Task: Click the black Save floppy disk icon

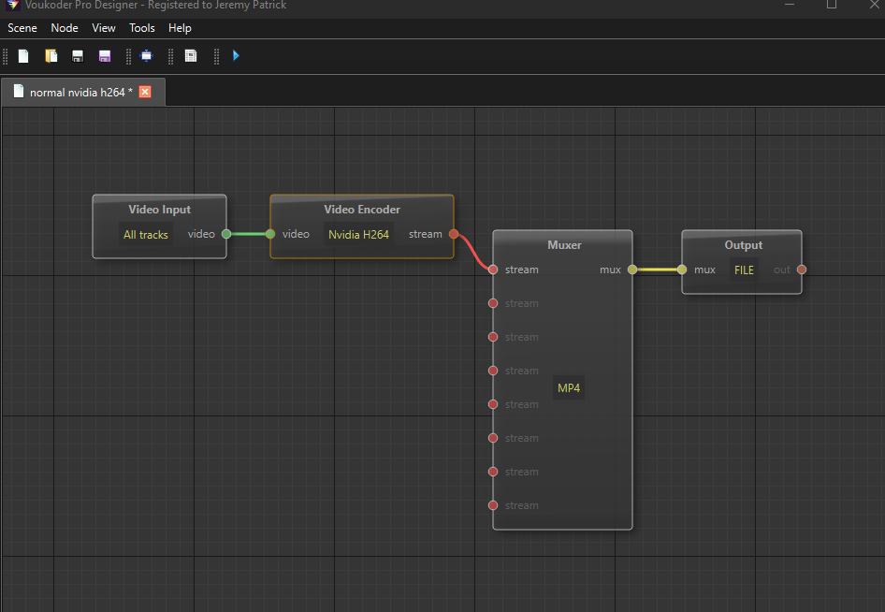Action: point(78,56)
